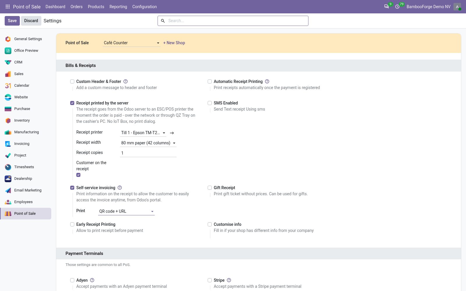Screen dimensions: 466x291
Task: Open CRM app icon in sidebar
Action: [8, 62]
